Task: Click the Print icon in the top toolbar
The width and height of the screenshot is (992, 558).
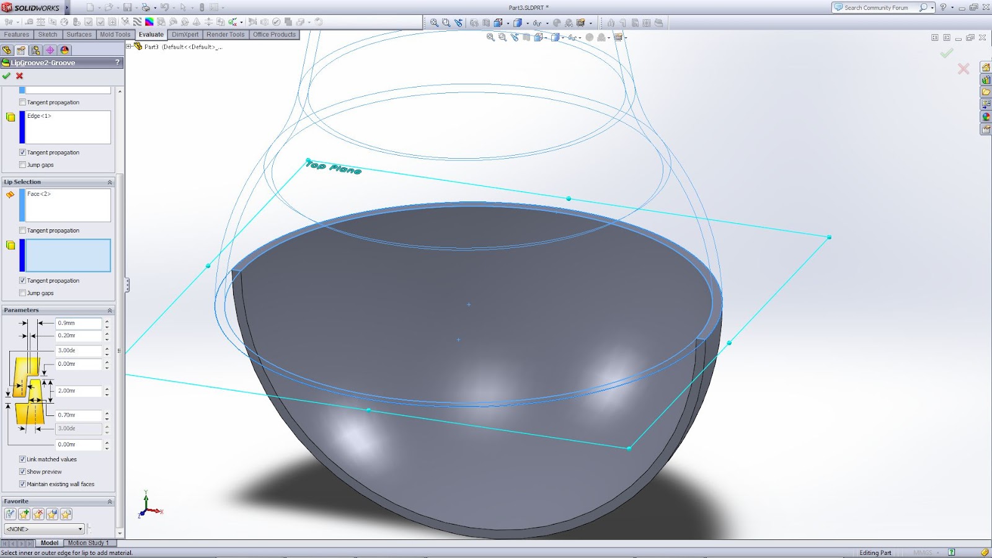Action: pyautogui.click(x=146, y=6)
